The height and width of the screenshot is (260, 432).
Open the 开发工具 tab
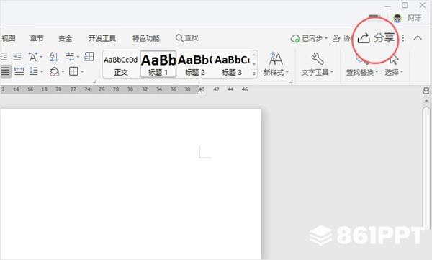(x=102, y=38)
